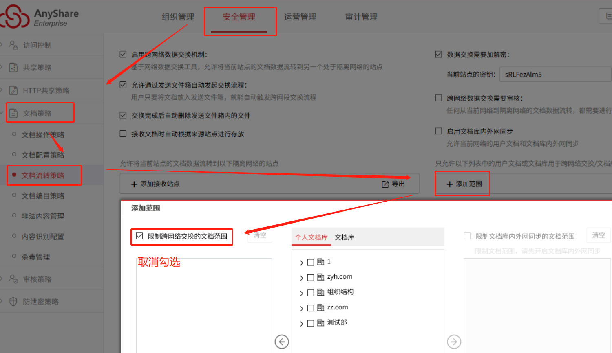
Task: Click the 审核策略 sidebar icon
Action: coord(13,279)
